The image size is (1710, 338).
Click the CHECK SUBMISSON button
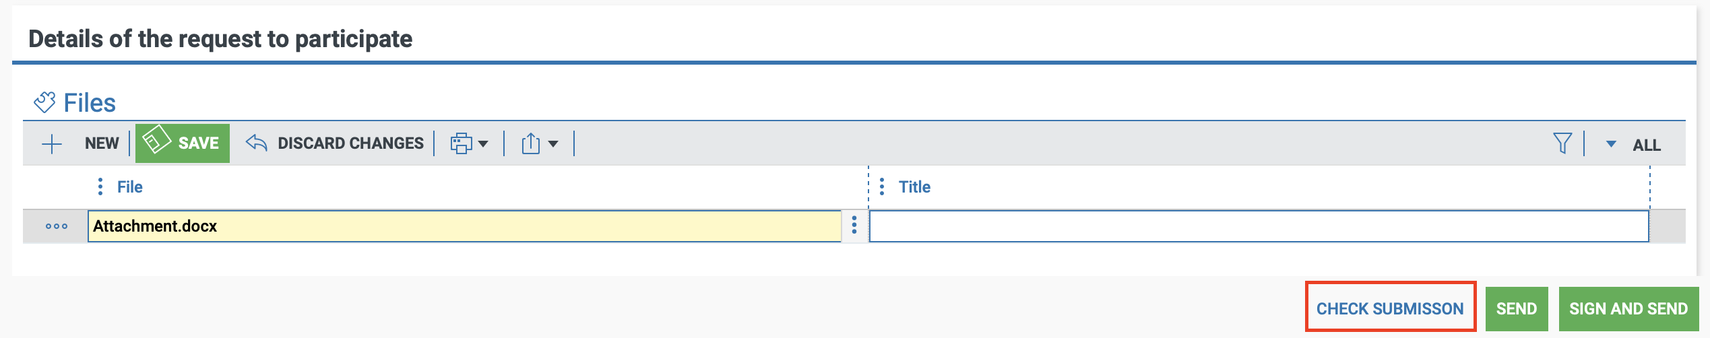click(x=1390, y=308)
